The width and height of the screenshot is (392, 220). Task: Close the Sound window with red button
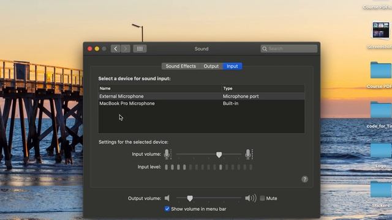click(90, 49)
